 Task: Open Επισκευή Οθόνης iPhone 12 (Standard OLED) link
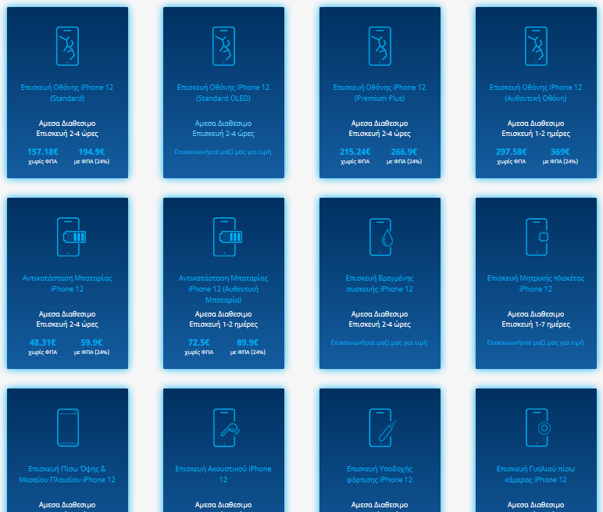coord(223,93)
